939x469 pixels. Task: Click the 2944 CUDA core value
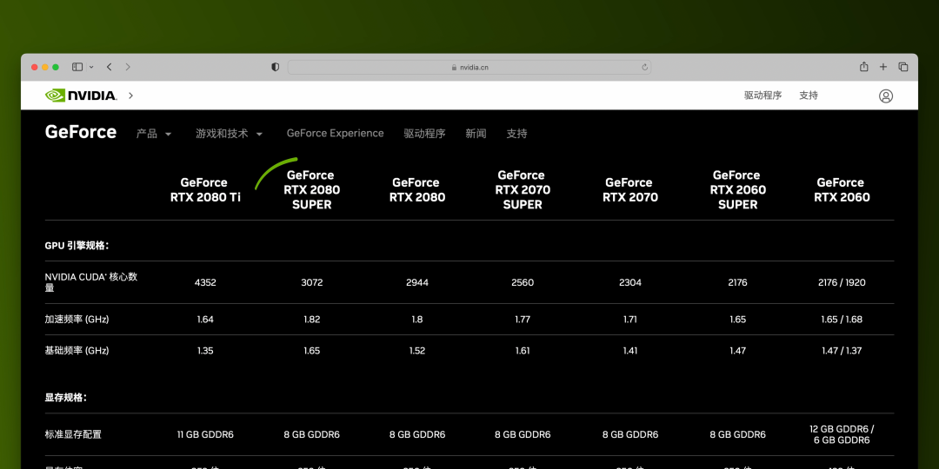[417, 282]
